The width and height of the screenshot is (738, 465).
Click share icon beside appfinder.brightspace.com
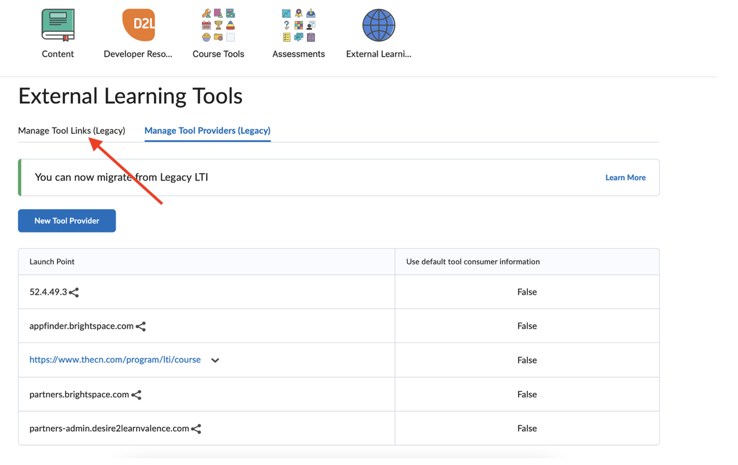[141, 327]
